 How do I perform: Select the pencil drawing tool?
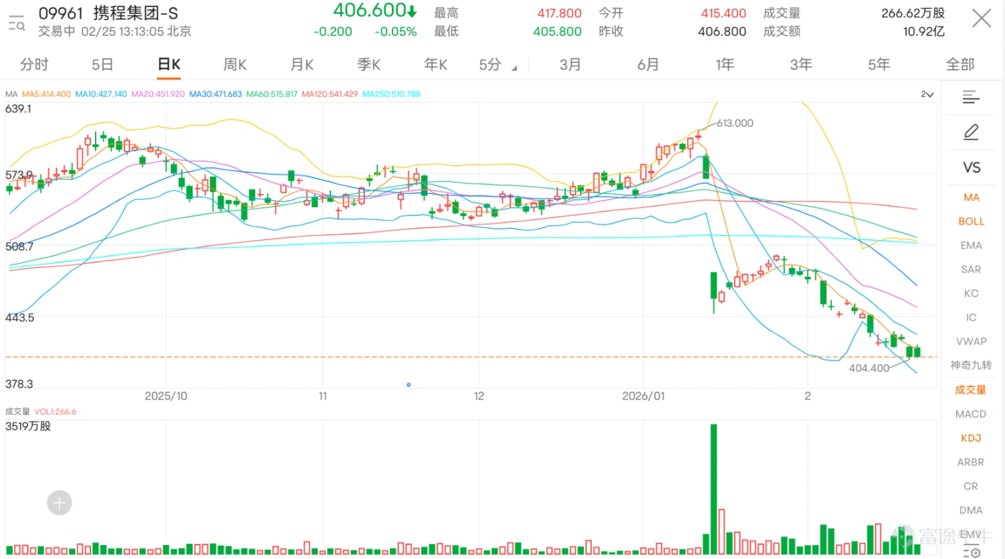(971, 132)
